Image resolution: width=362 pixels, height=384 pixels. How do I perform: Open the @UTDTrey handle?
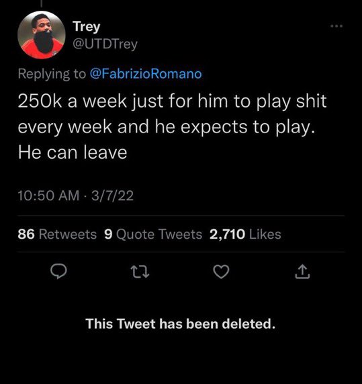pyautogui.click(x=105, y=44)
